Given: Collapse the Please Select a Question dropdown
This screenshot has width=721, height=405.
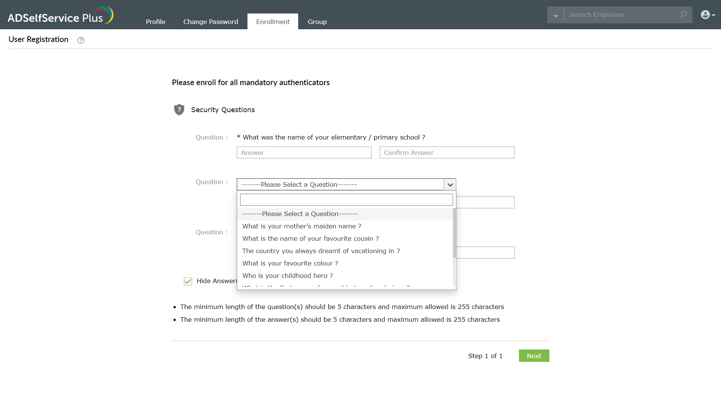Looking at the screenshot, I should tap(450, 184).
